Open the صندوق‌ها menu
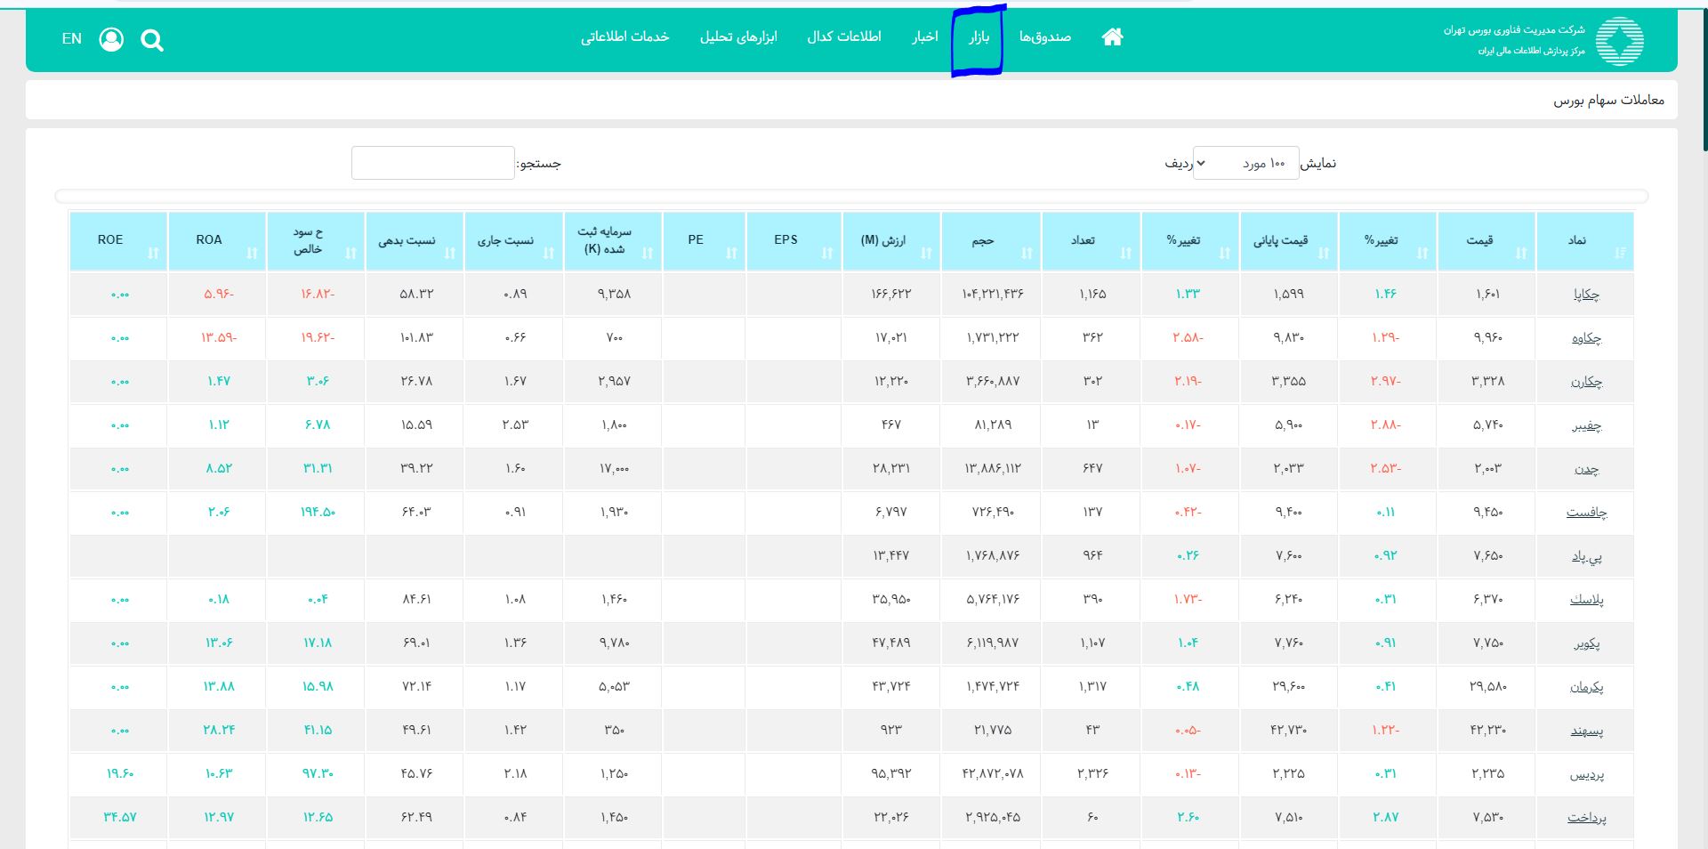The height and width of the screenshot is (849, 1708). pyautogui.click(x=1045, y=37)
